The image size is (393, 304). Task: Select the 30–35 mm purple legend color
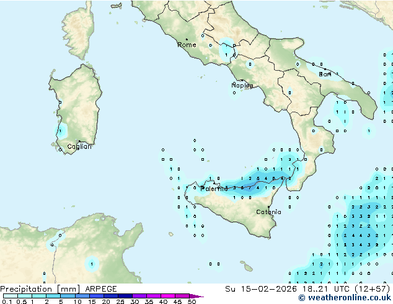point(139,296)
